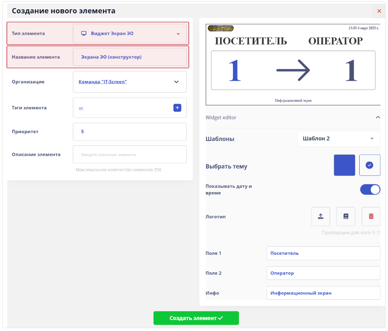Open the element type dropdown

tap(178, 34)
